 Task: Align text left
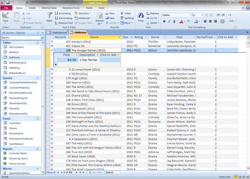tap(205, 21)
